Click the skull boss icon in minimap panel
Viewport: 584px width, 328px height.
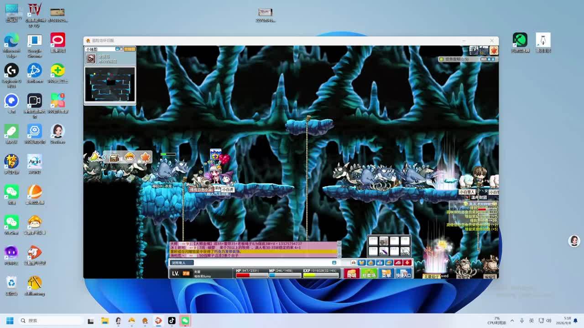tap(91, 58)
